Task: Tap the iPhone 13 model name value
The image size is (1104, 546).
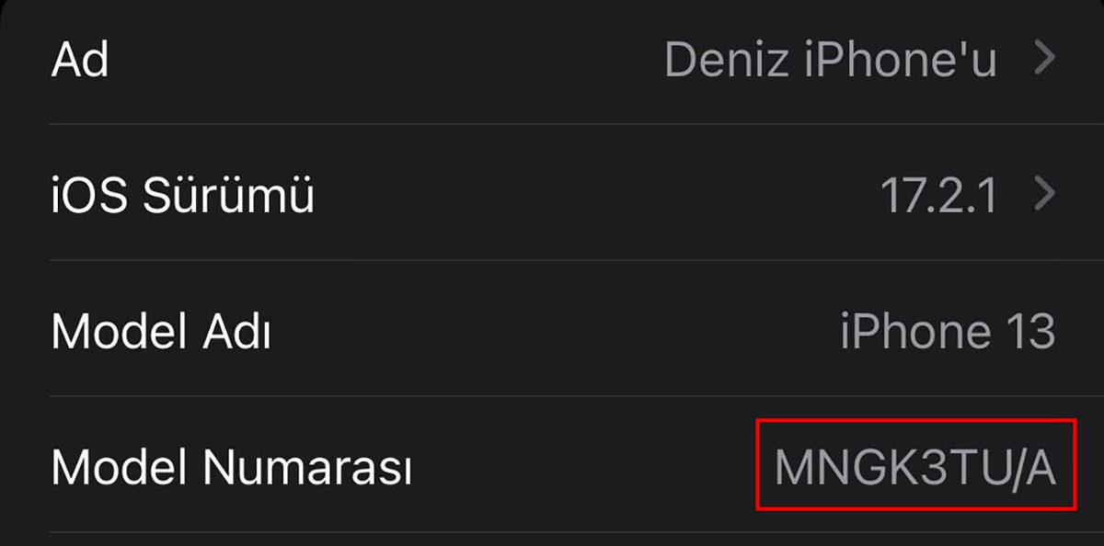Action: (947, 331)
